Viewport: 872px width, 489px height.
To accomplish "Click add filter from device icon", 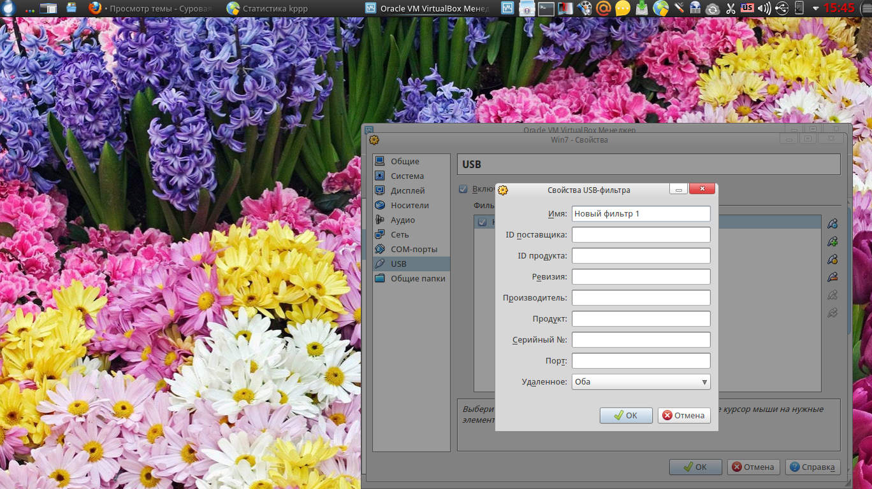I will [832, 242].
